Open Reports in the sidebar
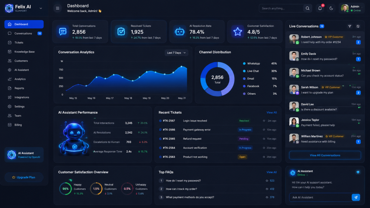The width and height of the screenshot is (370, 208). [24, 88]
